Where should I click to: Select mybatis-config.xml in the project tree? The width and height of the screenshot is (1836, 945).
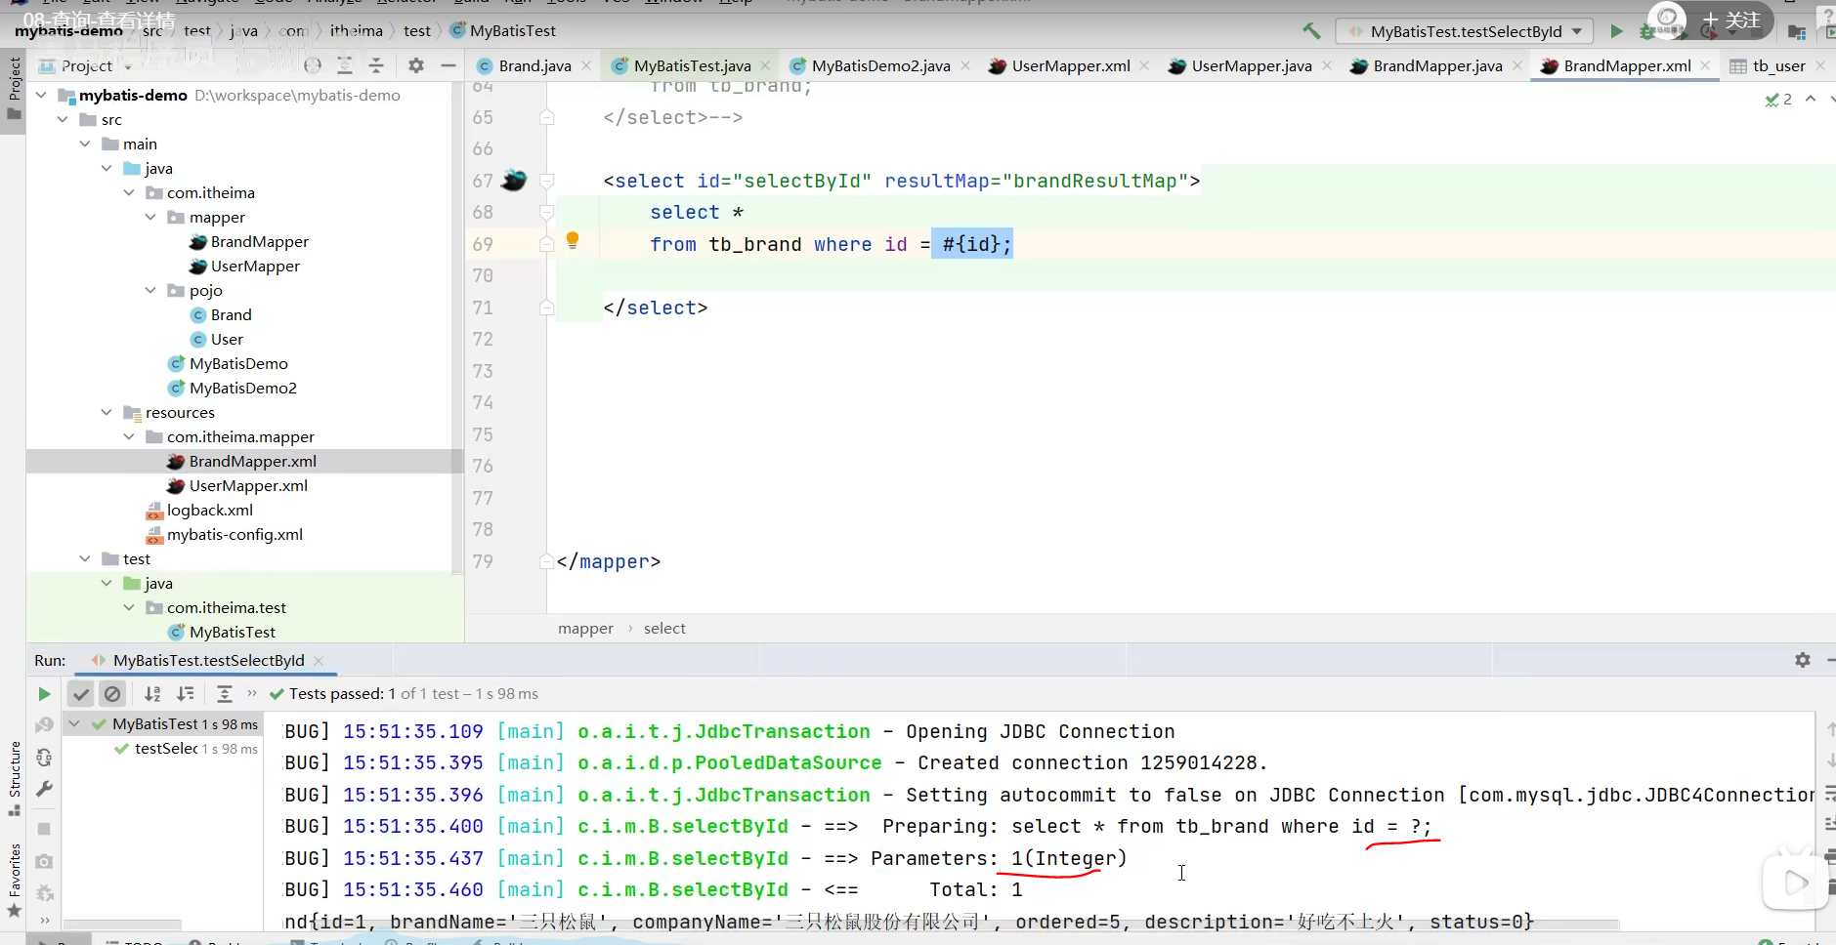(x=235, y=534)
